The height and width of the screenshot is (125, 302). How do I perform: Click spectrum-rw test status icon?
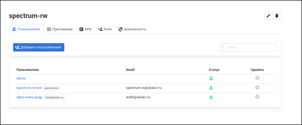tap(211, 88)
